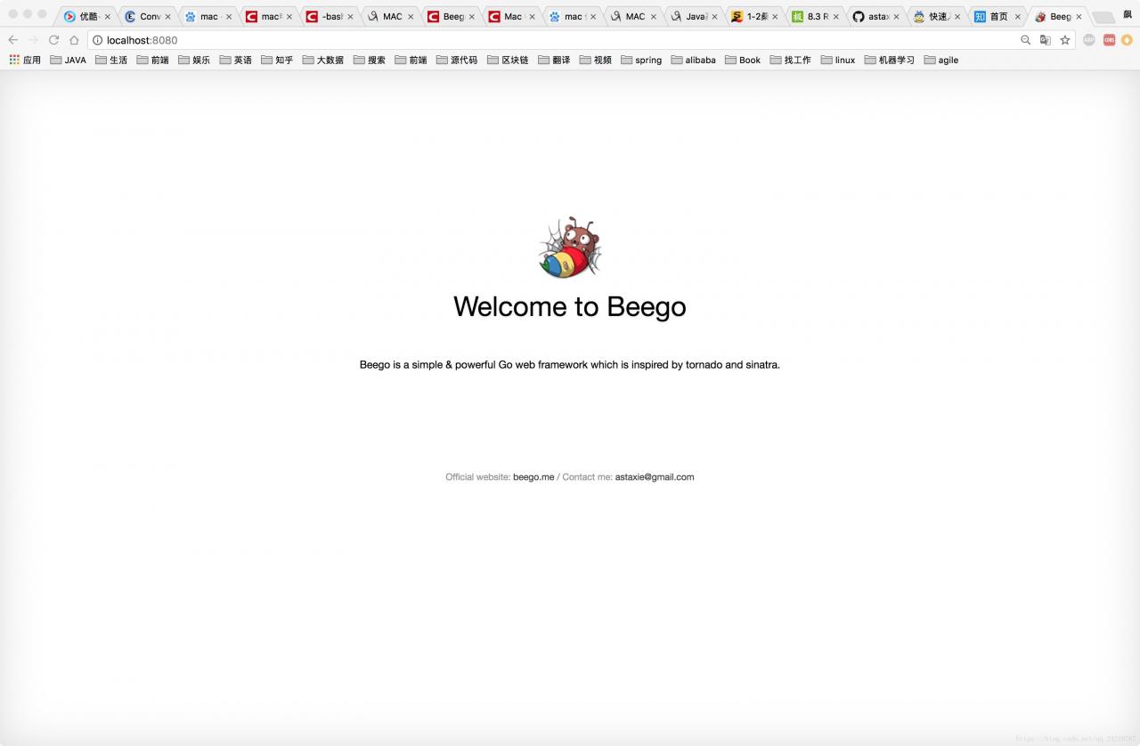This screenshot has width=1140, height=746.
Task: Open the 找工作 bookmarks folder
Action: click(791, 60)
